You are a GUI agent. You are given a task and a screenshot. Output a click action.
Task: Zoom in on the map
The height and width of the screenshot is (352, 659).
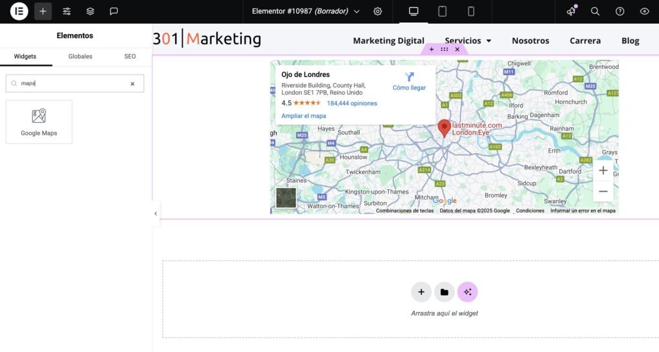tap(603, 171)
